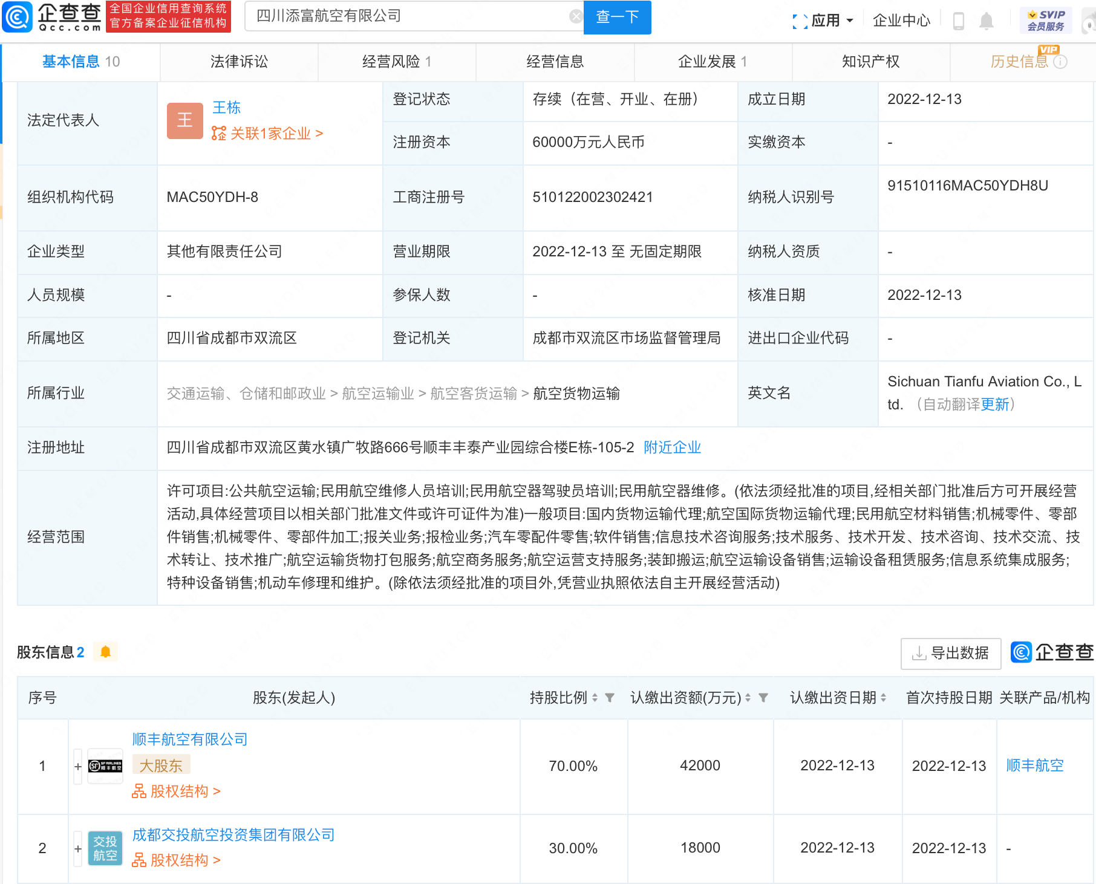Switch to the 法律诉讼 tab
1096x884 pixels.
coord(239,62)
